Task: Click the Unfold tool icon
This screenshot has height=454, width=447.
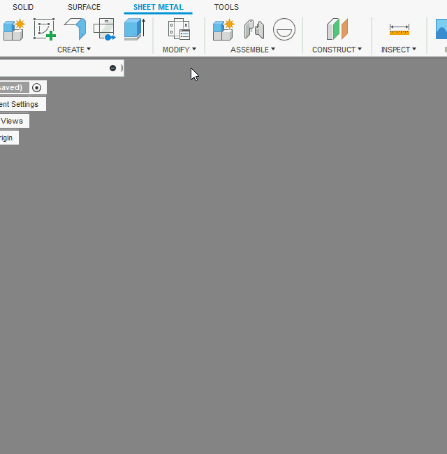Action: click(104, 29)
